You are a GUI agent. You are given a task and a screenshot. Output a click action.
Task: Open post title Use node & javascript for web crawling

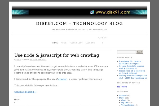click(x=57, y=55)
